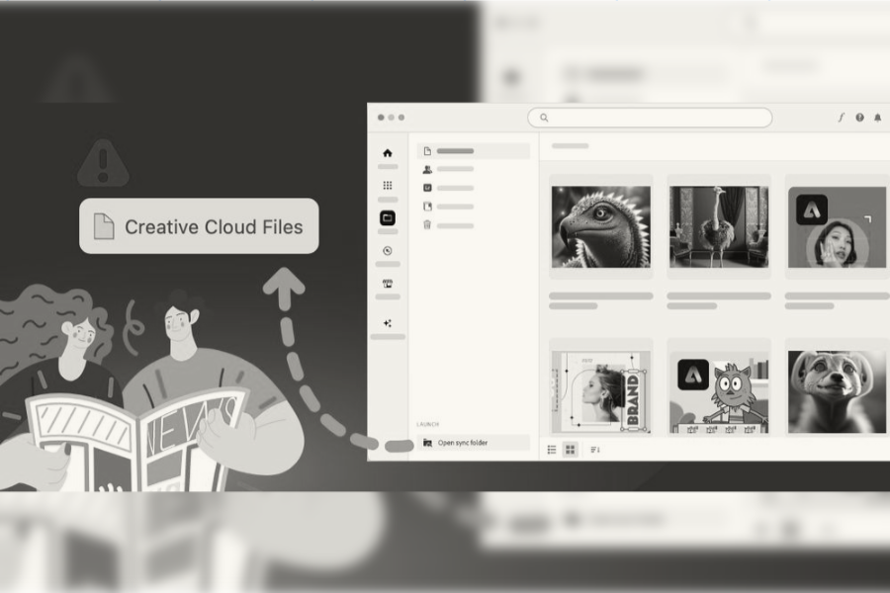Select the document page icon row

(474, 151)
